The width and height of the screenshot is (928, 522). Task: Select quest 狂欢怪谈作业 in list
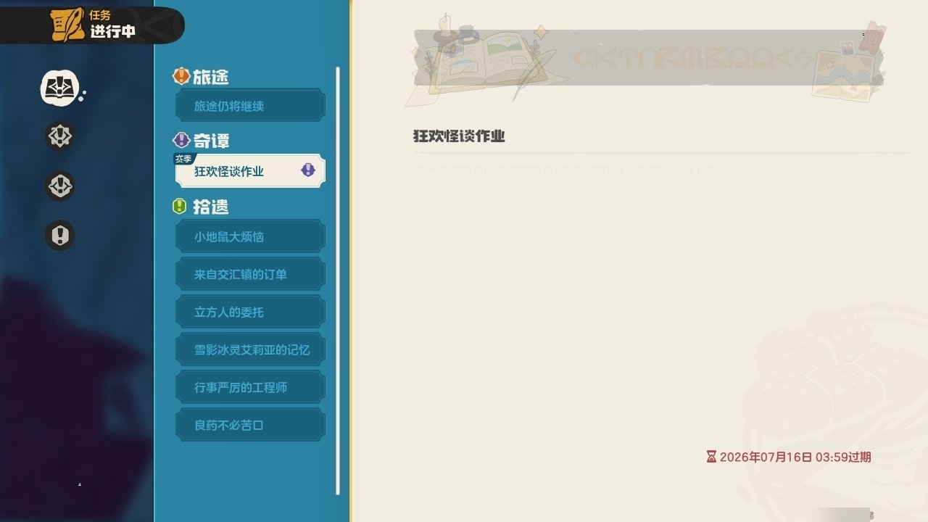[250, 171]
